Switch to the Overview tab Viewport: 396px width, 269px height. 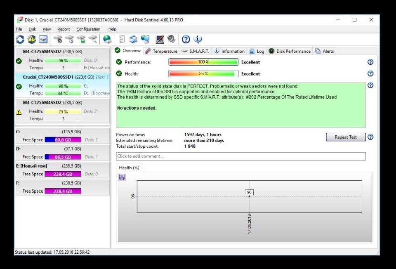click(x=128, y=50)
